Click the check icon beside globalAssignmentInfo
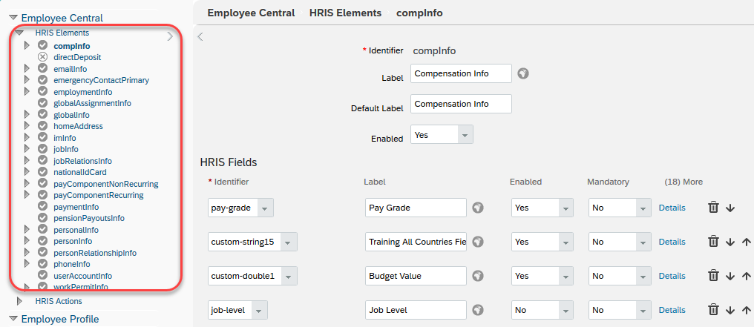 [x=43, y=103]
